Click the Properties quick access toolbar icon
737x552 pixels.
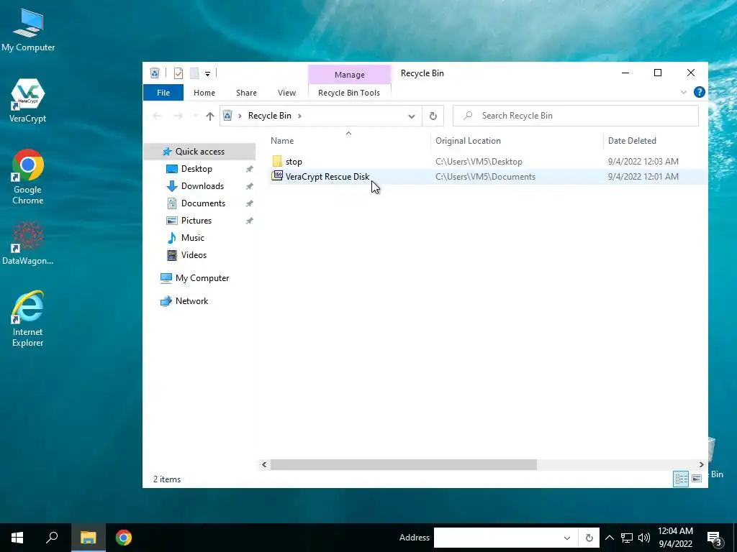178,73
